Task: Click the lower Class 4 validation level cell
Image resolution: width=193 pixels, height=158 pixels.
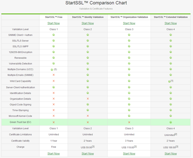Action: (x=171, y=128)
